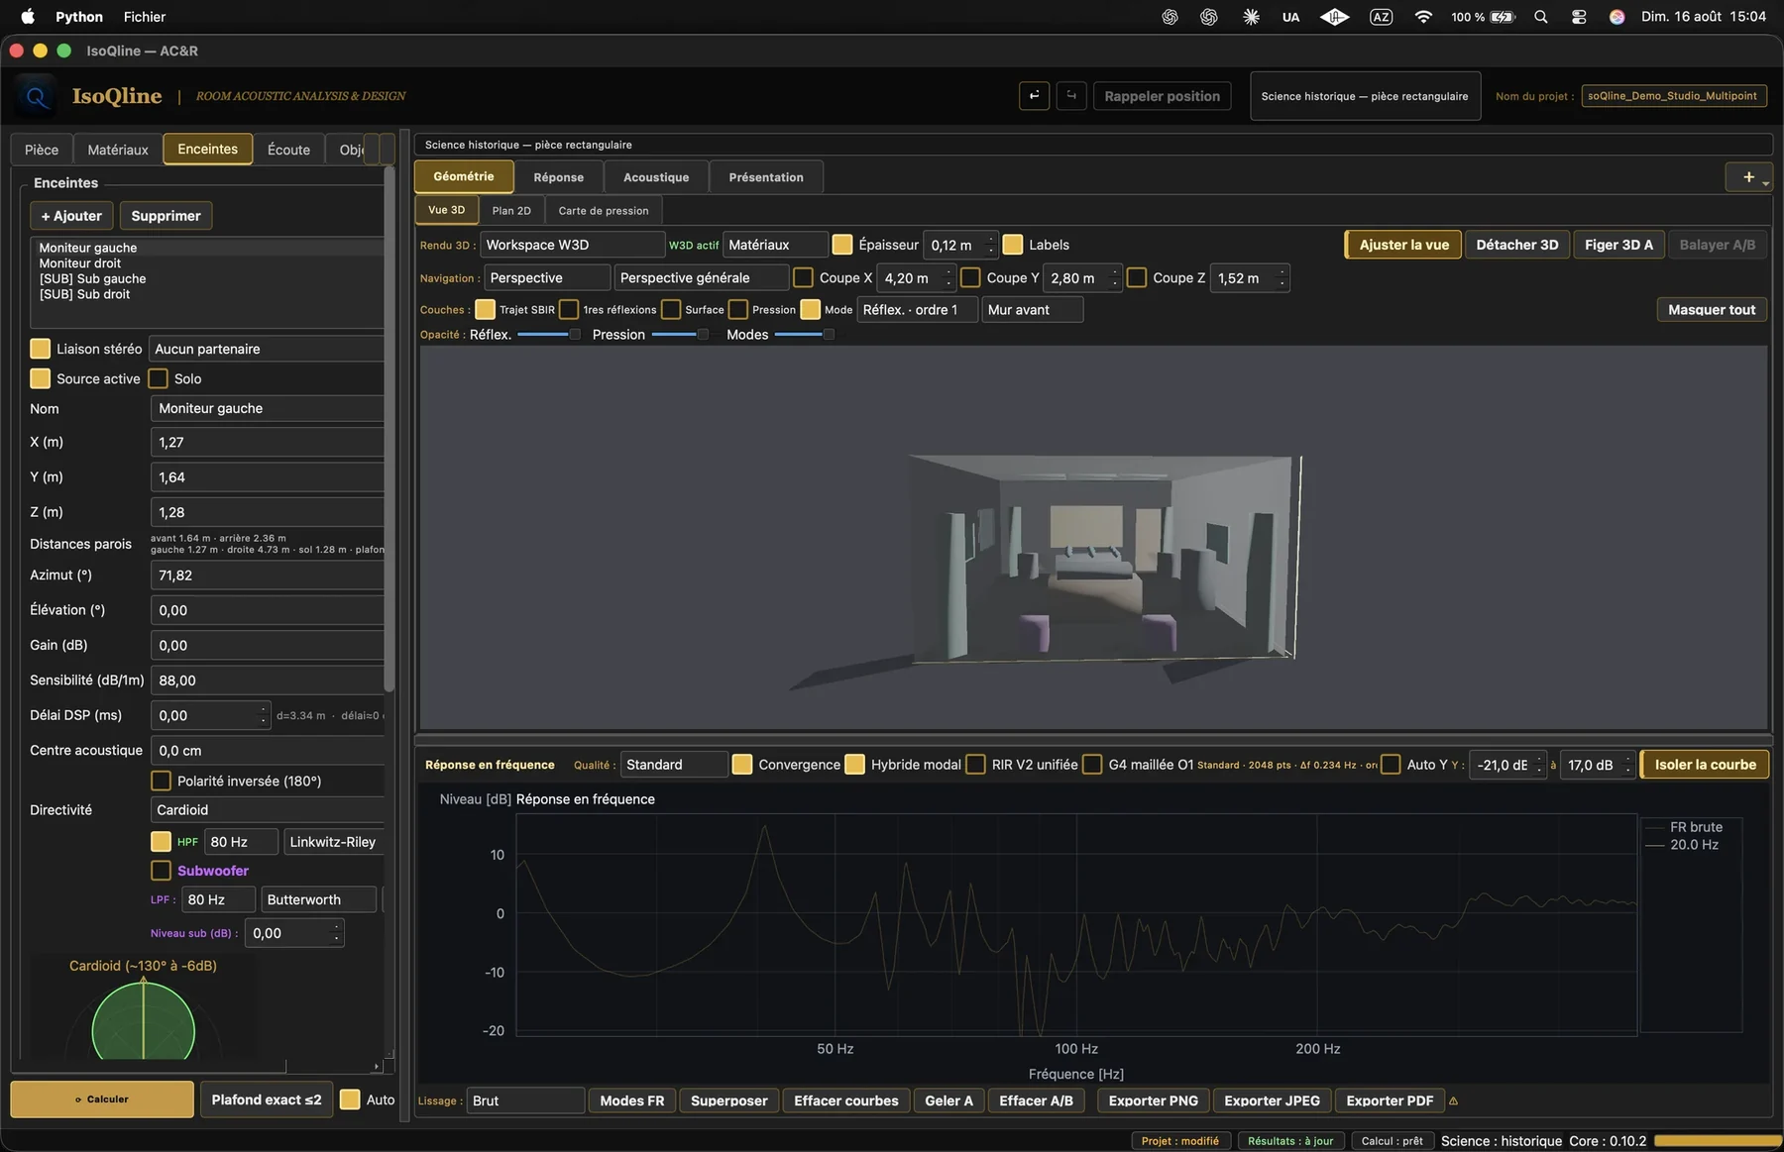Screen dimensions: 1784x1152
Task: Enable the Coupe X checkbox
Action: (x=804, y=278)
